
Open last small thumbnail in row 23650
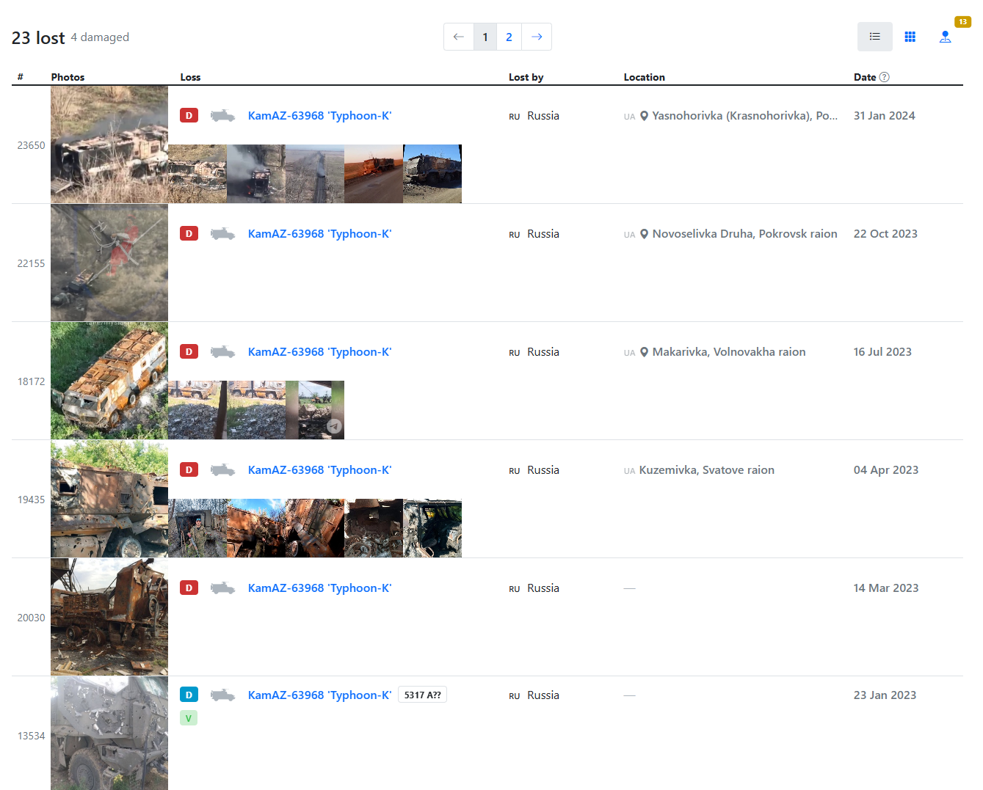pos(432,174)
